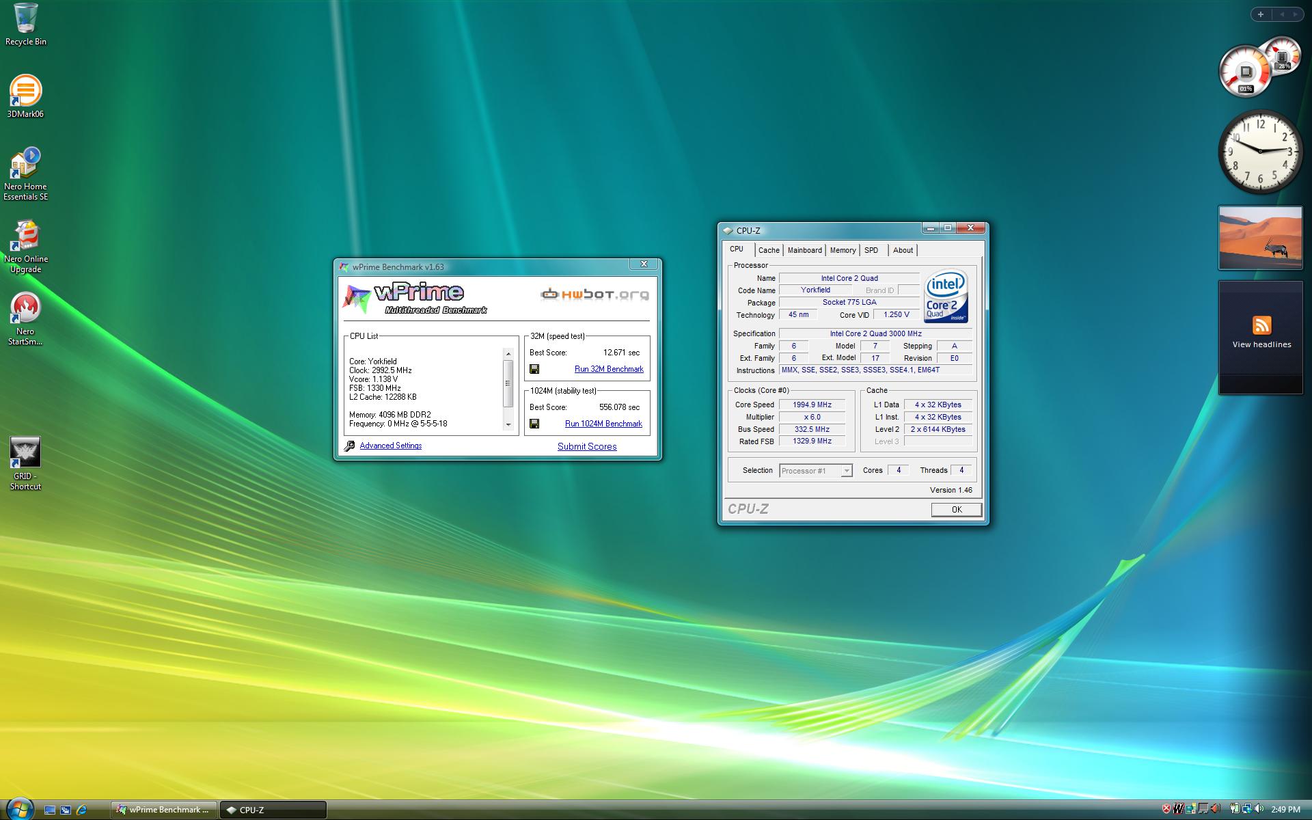
Task: Select the 3DMark06 desktop shortcut
Action: (25, 96)
